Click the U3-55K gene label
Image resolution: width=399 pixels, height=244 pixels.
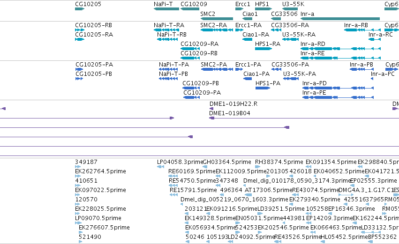(x=293, y=4)
